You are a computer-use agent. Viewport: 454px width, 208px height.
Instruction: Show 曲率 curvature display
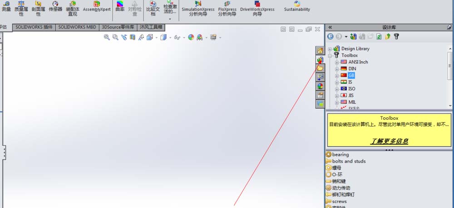point(120,6)
